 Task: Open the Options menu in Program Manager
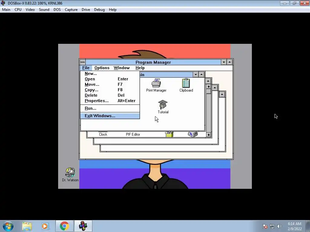[x=102, y=68]
